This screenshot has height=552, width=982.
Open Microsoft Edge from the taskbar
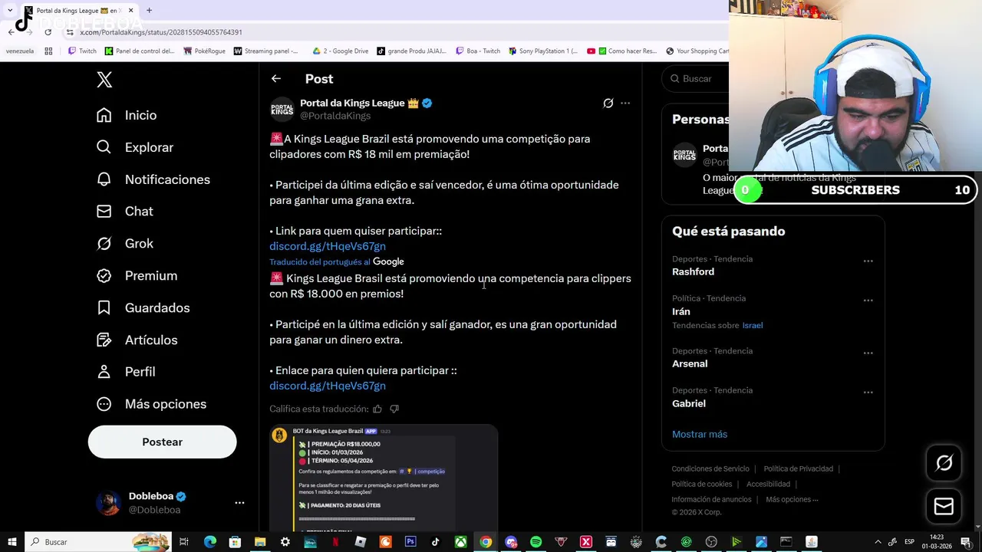(210, 542)
